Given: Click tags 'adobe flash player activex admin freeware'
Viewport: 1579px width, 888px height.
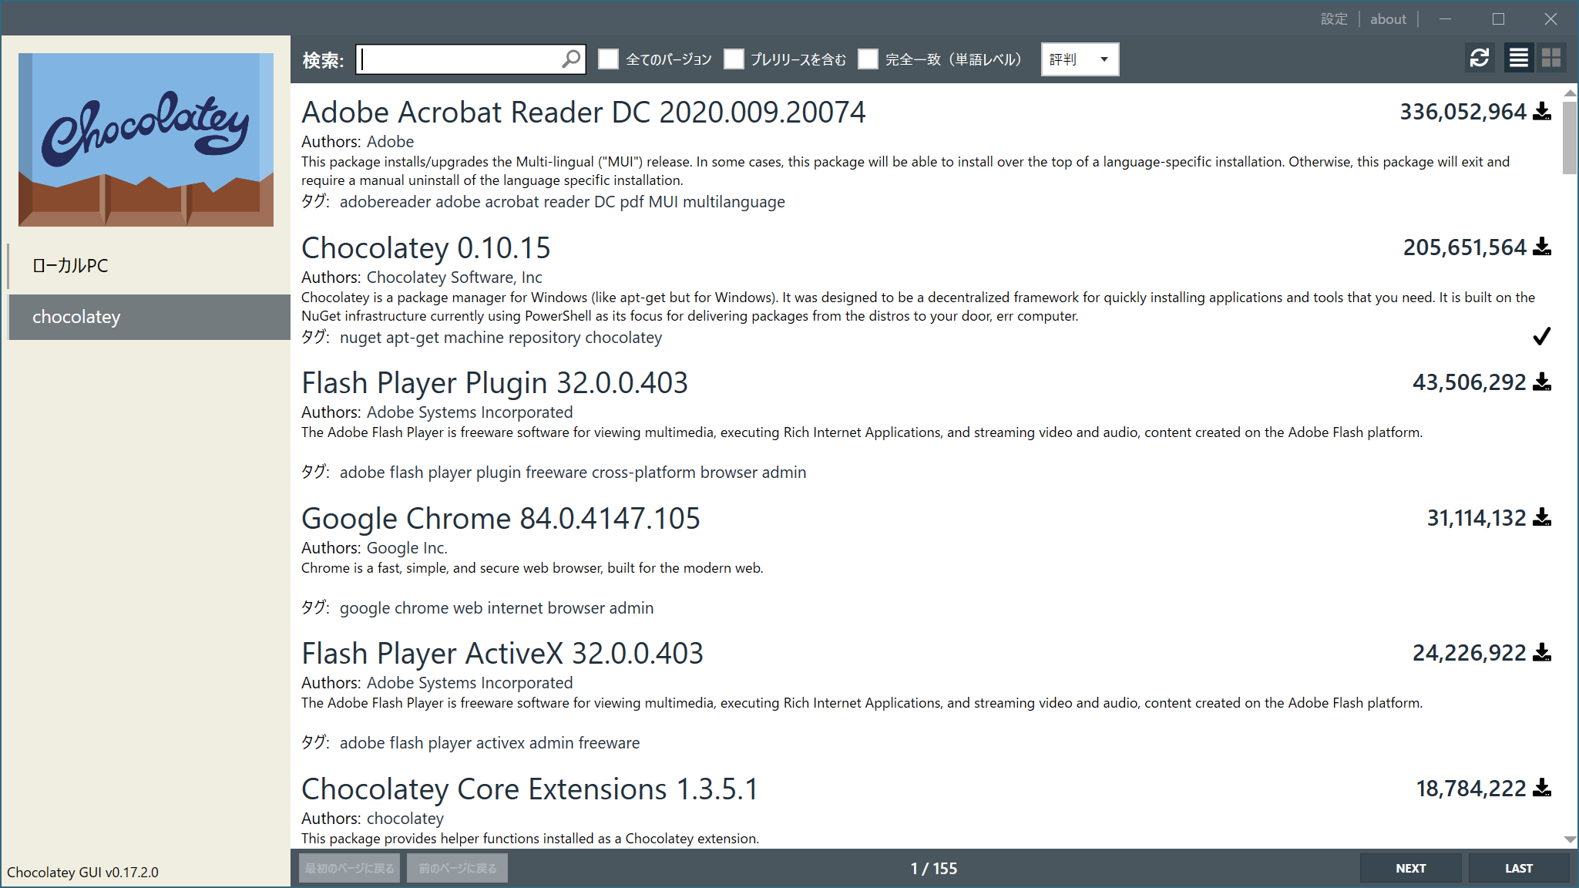Looking at the screenshot, I should tap(489, 743).
